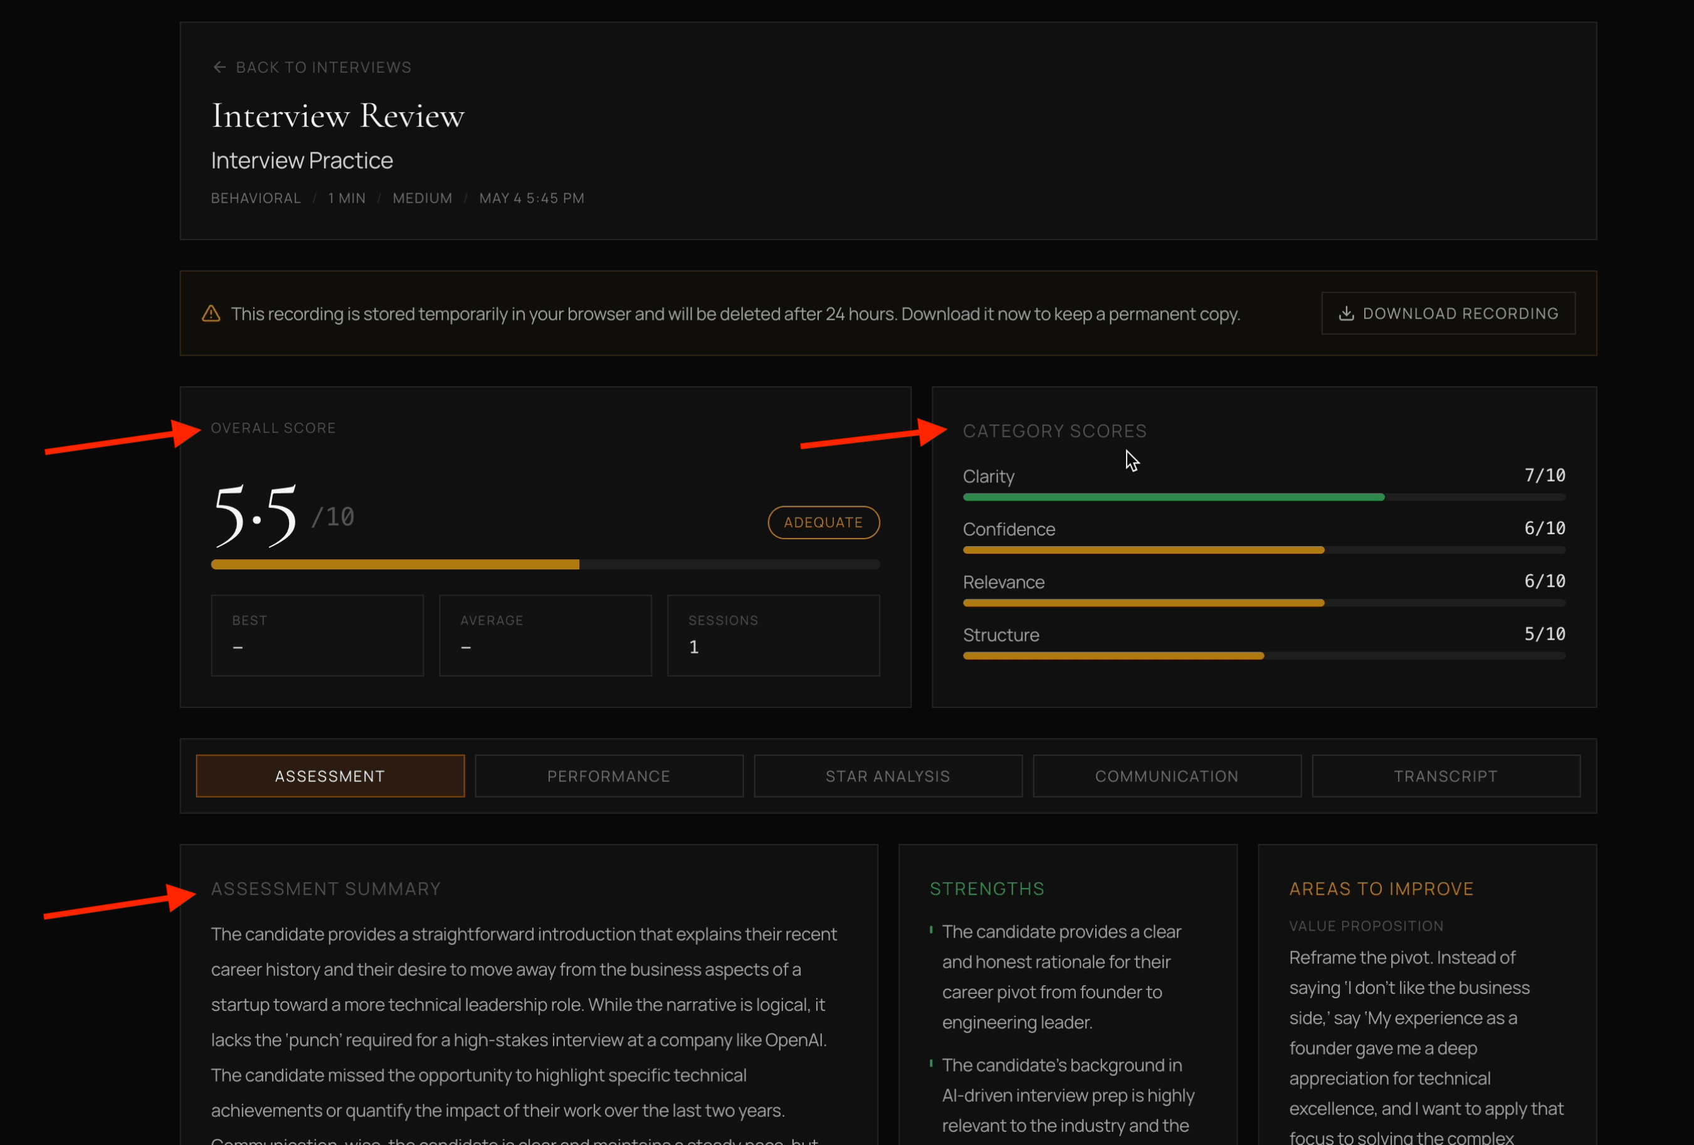
Task: Download the recording via the button text
Action: [x=1460, y=314]
